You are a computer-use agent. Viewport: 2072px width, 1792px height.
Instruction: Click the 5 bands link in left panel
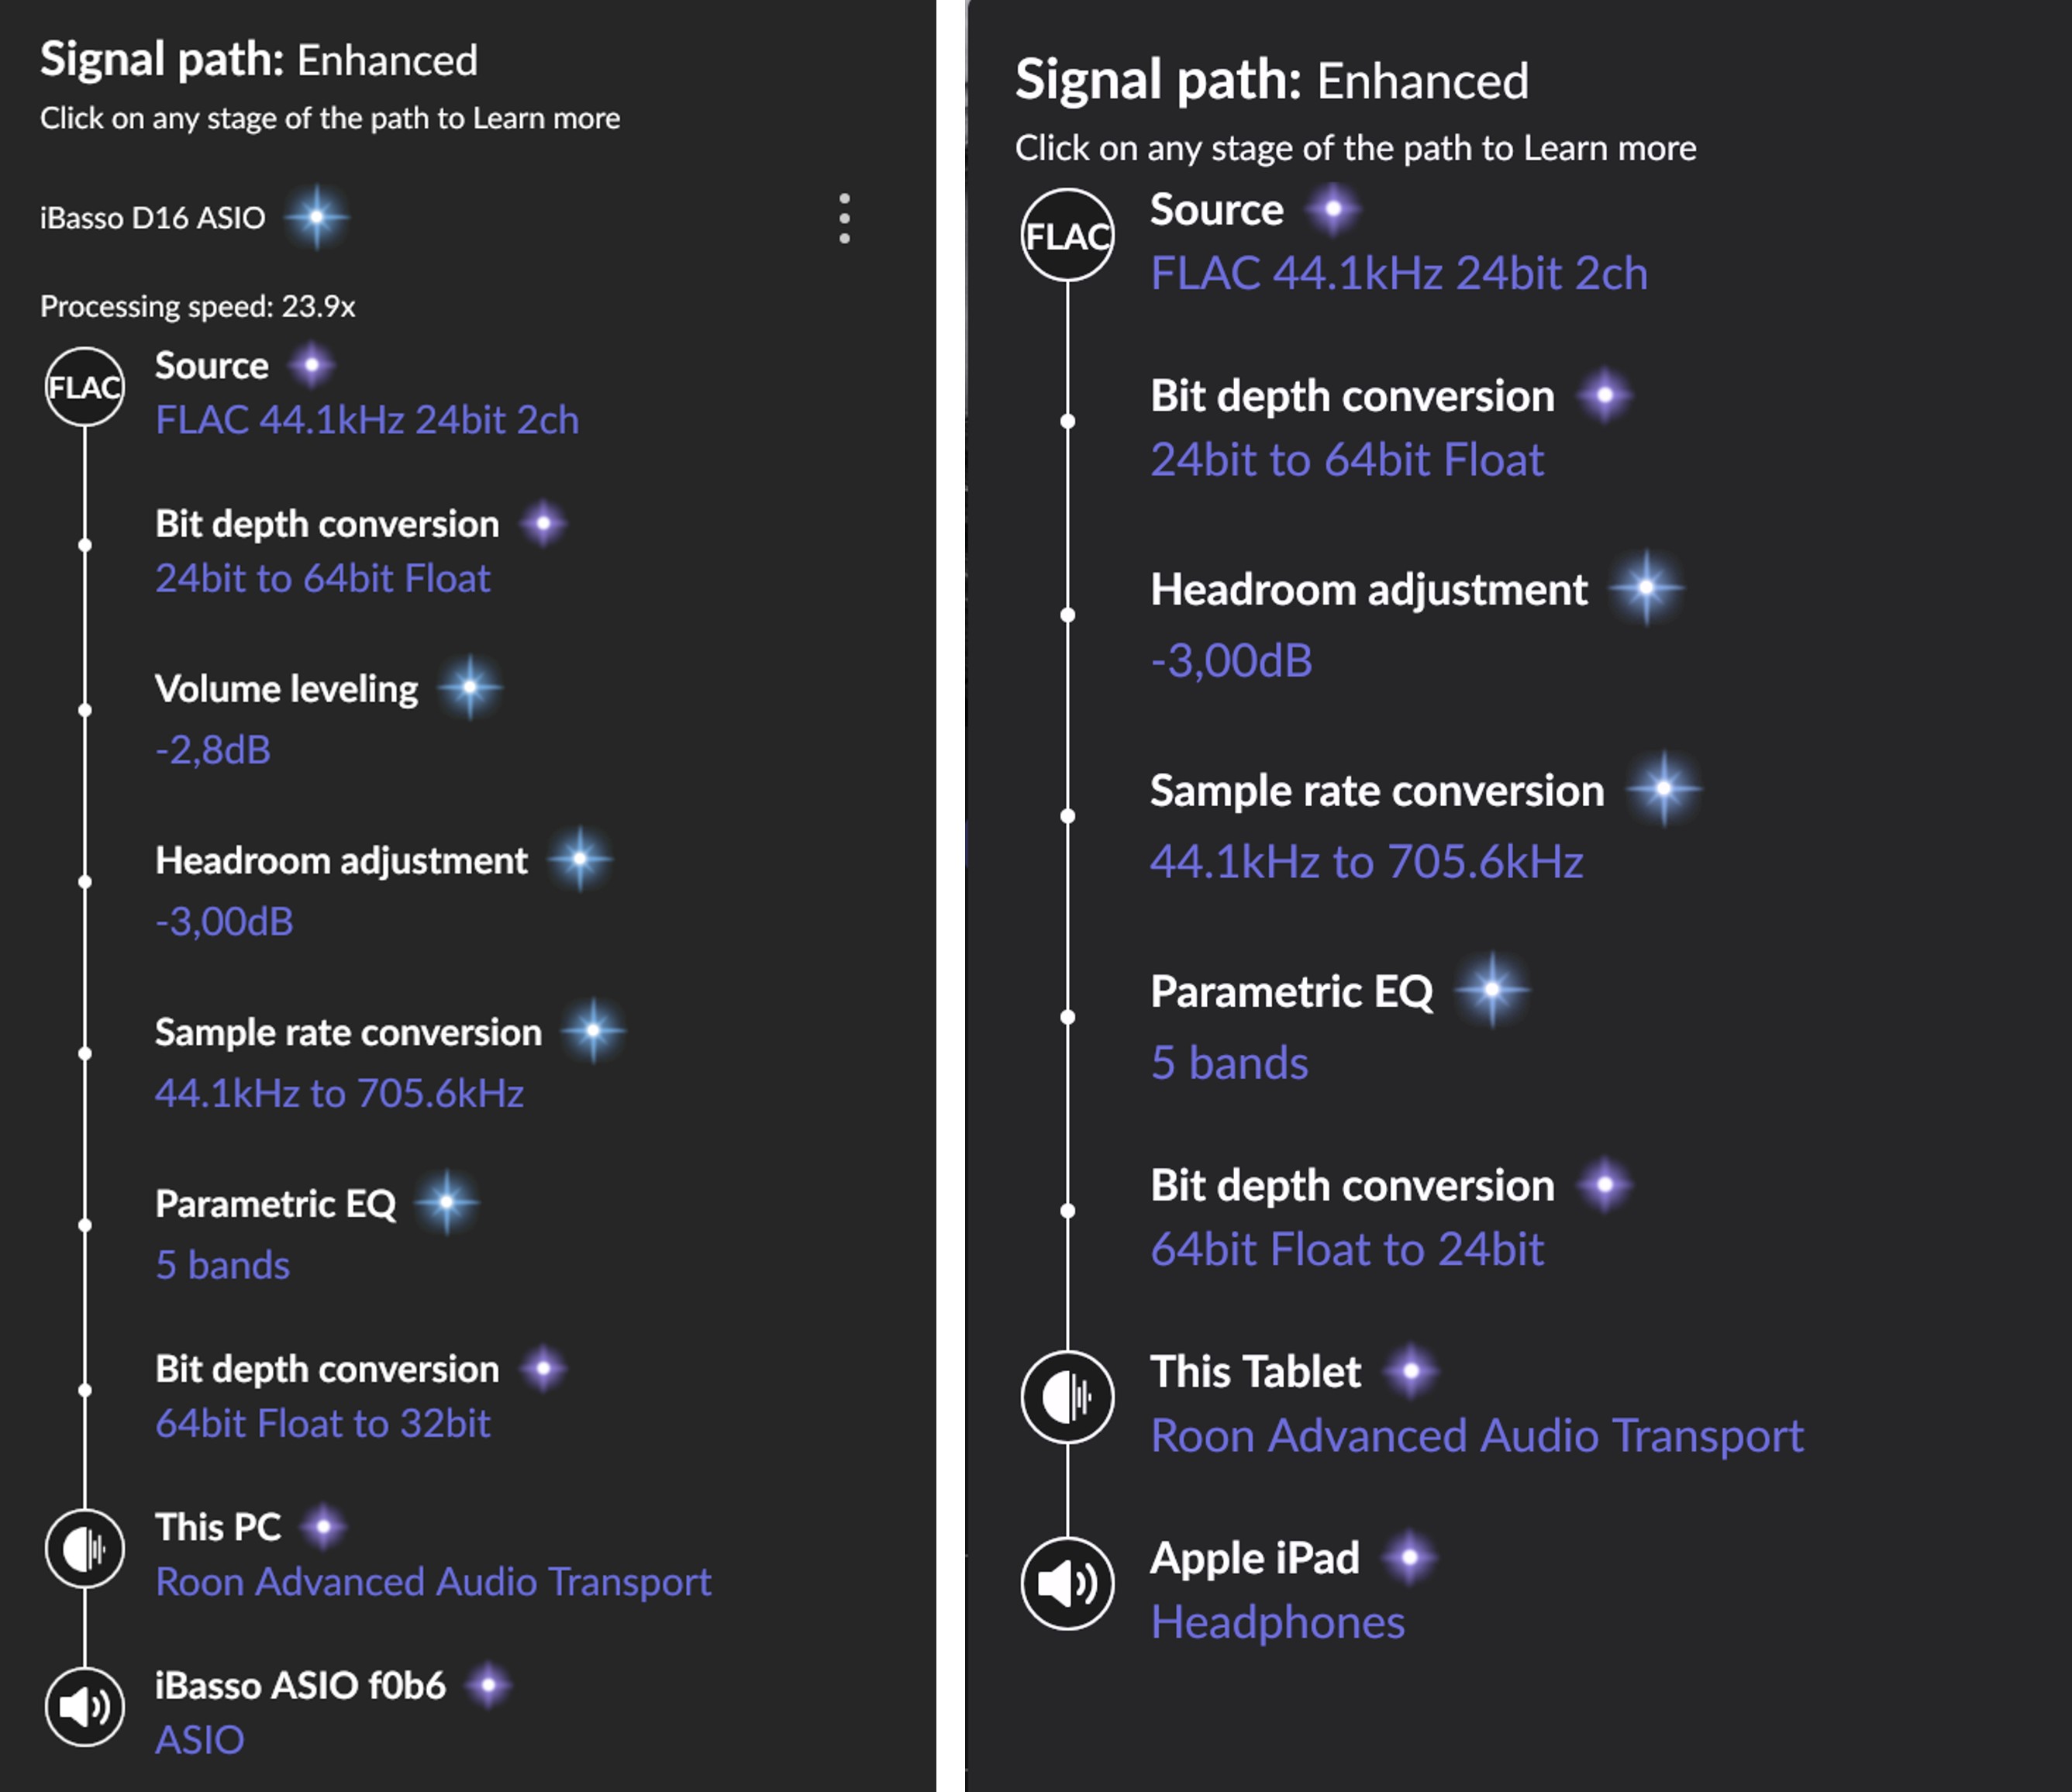tap(223, 1265)
